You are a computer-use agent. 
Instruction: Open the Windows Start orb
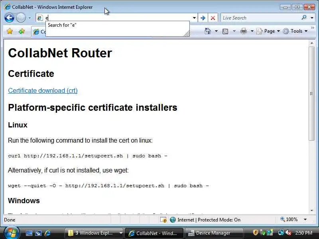[11, 233]
